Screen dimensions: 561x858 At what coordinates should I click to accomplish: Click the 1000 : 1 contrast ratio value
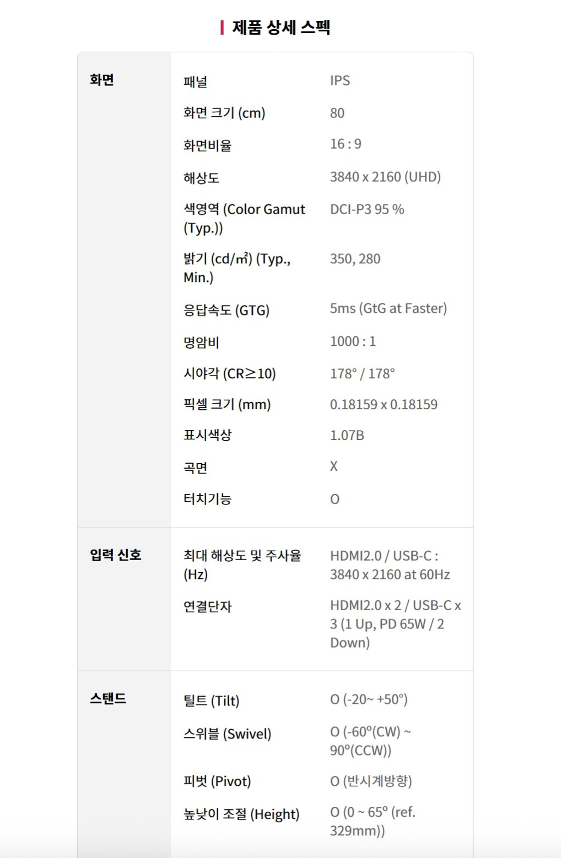(x=353, y=341)
